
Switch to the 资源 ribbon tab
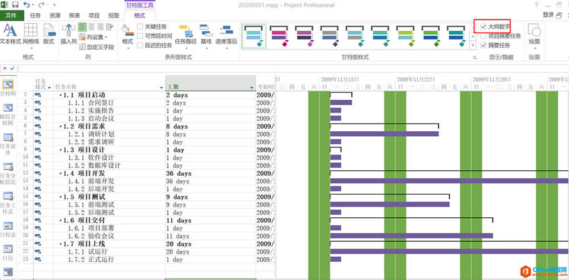(55, 15)
